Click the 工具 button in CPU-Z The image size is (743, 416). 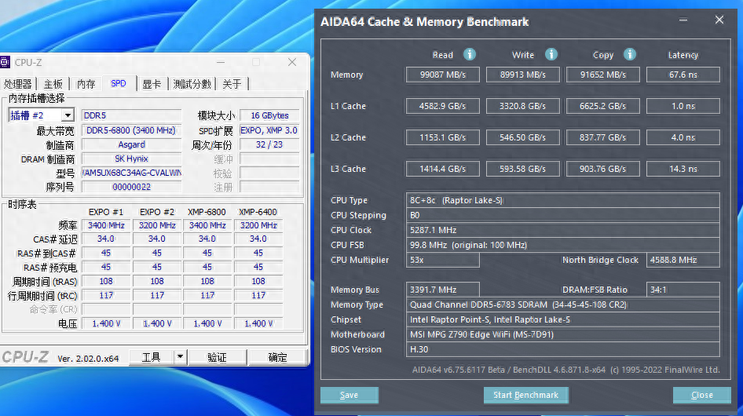click(151, 357)
